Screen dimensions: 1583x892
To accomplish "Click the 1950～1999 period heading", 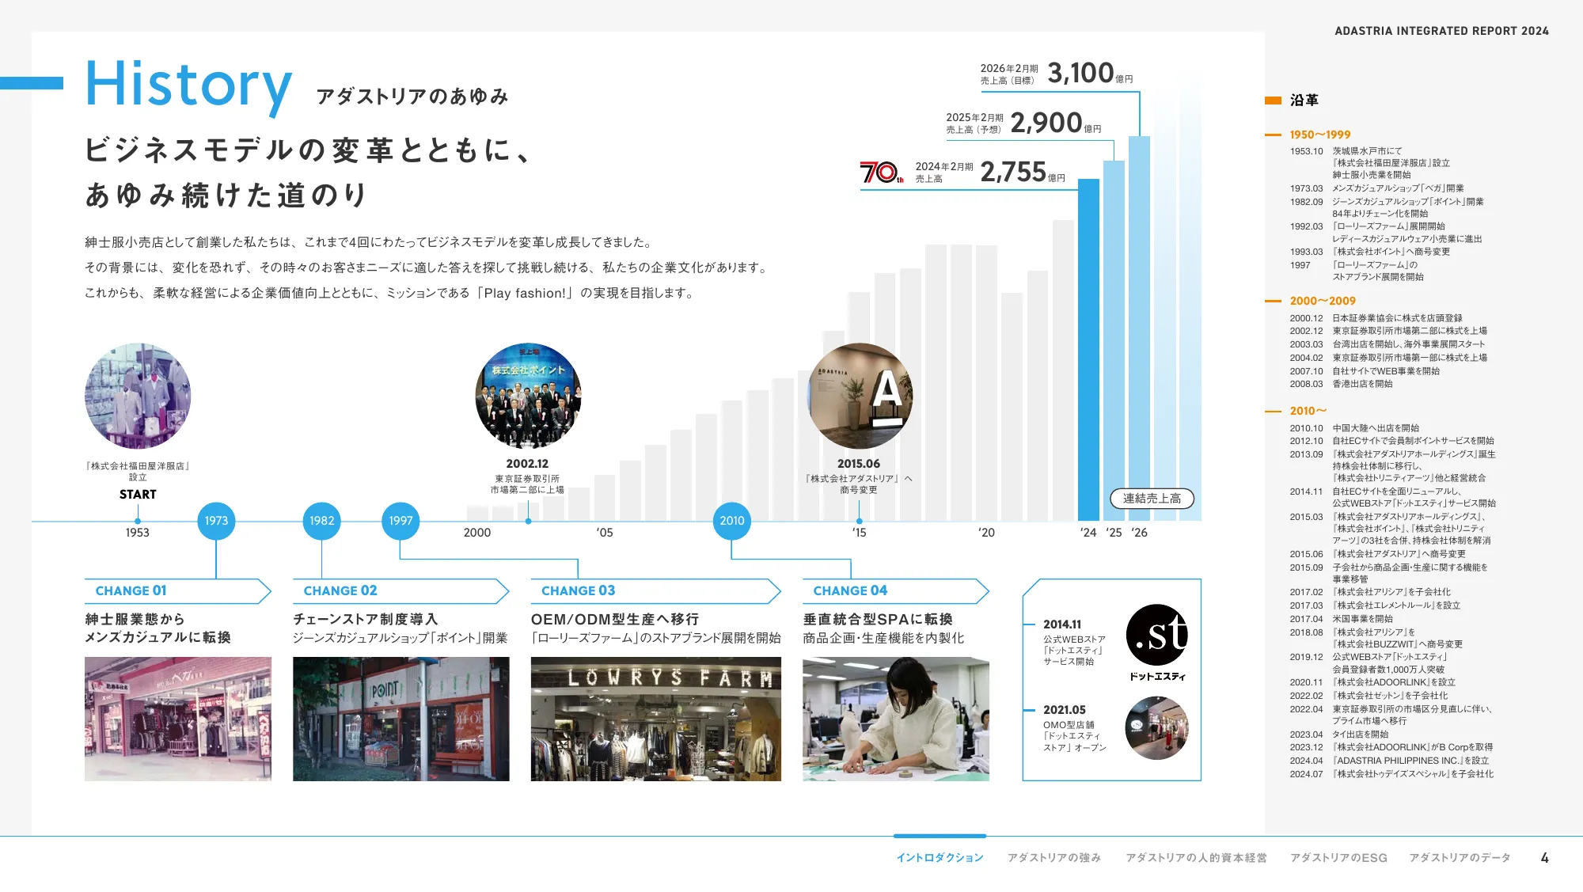I will point(1320,135).
